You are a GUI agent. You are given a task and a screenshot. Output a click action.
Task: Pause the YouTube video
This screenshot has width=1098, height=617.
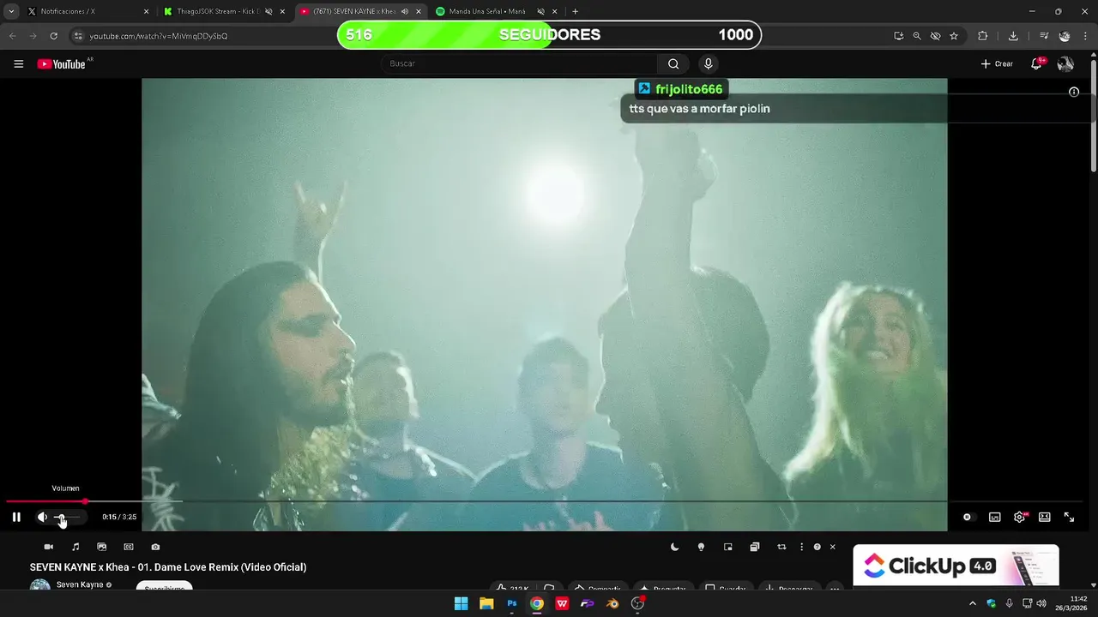(x=16, y=517)
